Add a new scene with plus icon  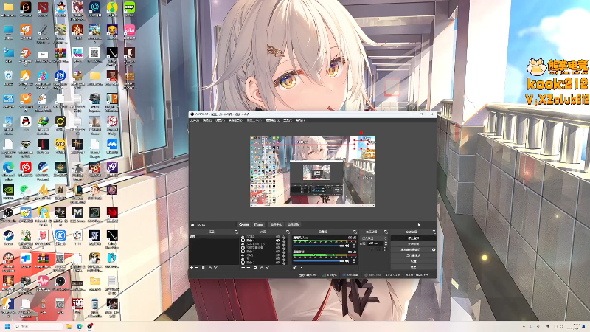pyautogui.click(x=191, y=268)
